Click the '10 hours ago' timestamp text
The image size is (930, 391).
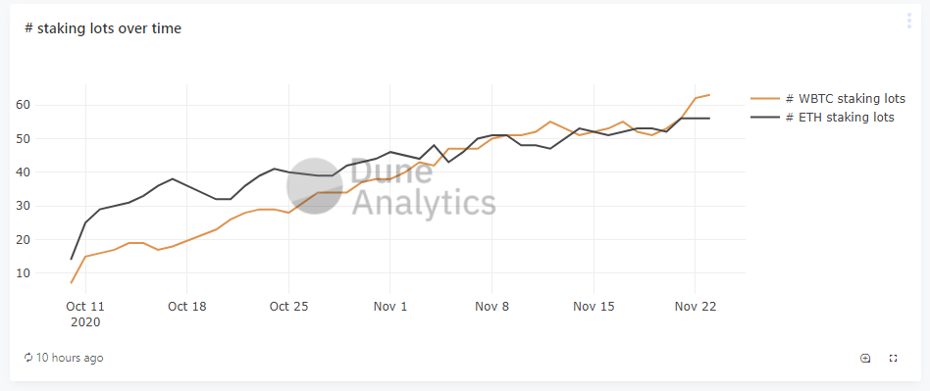70,358
